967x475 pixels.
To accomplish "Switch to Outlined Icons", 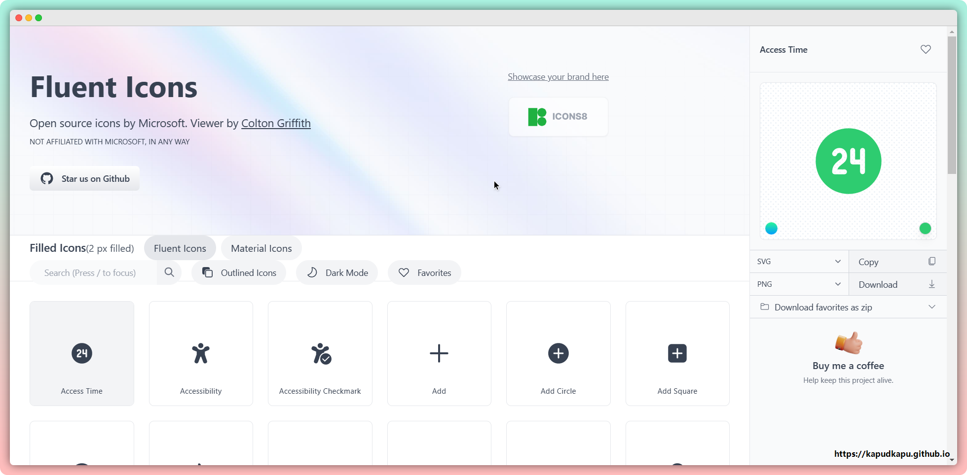I will [x=239, y=272].
